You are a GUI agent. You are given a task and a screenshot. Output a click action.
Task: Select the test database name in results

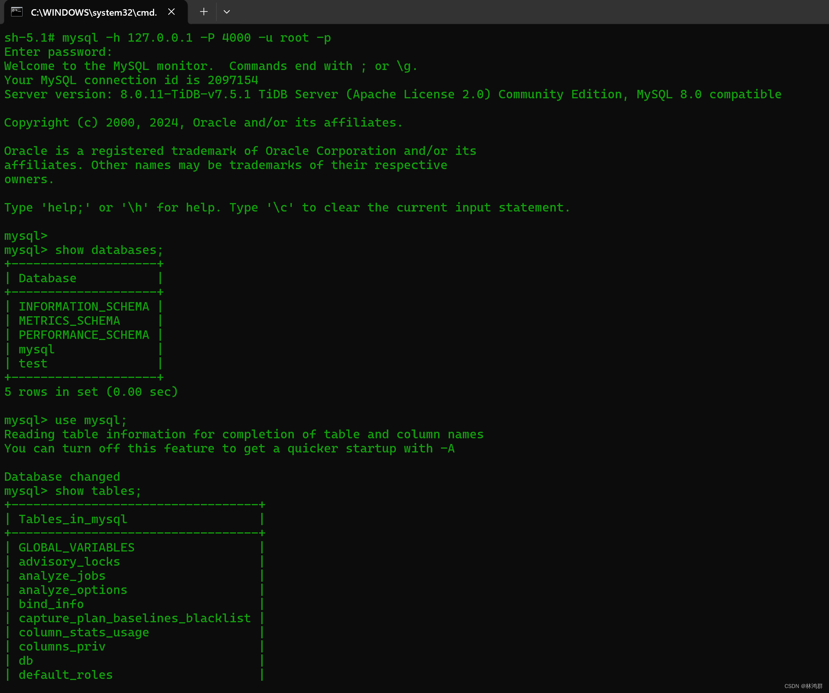tap(33, 363)
